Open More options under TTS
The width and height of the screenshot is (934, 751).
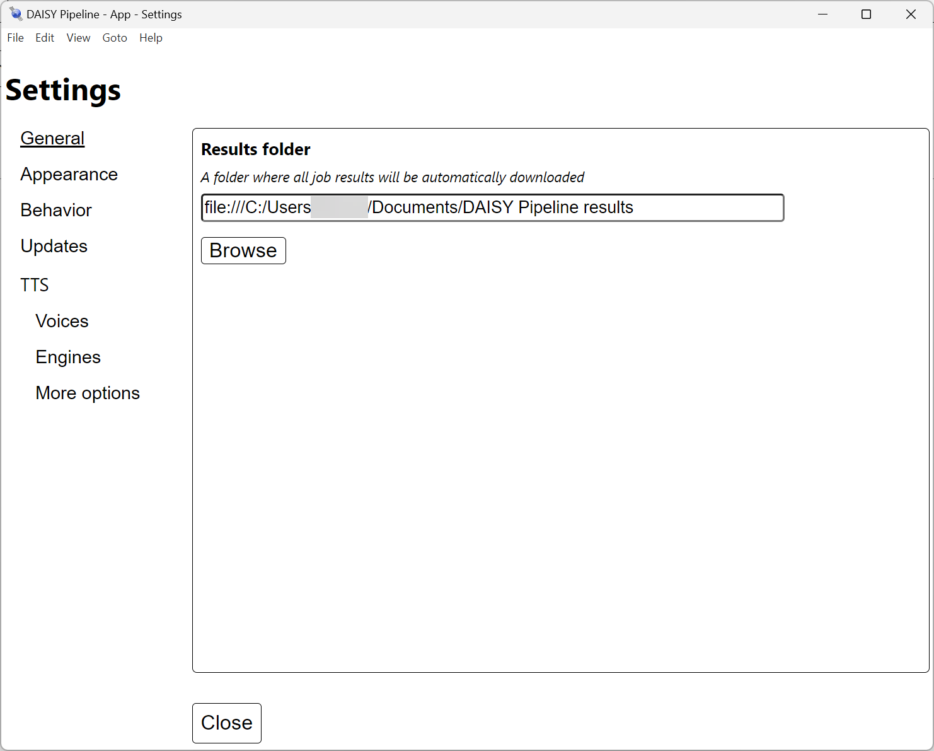[x=88, y=393]
